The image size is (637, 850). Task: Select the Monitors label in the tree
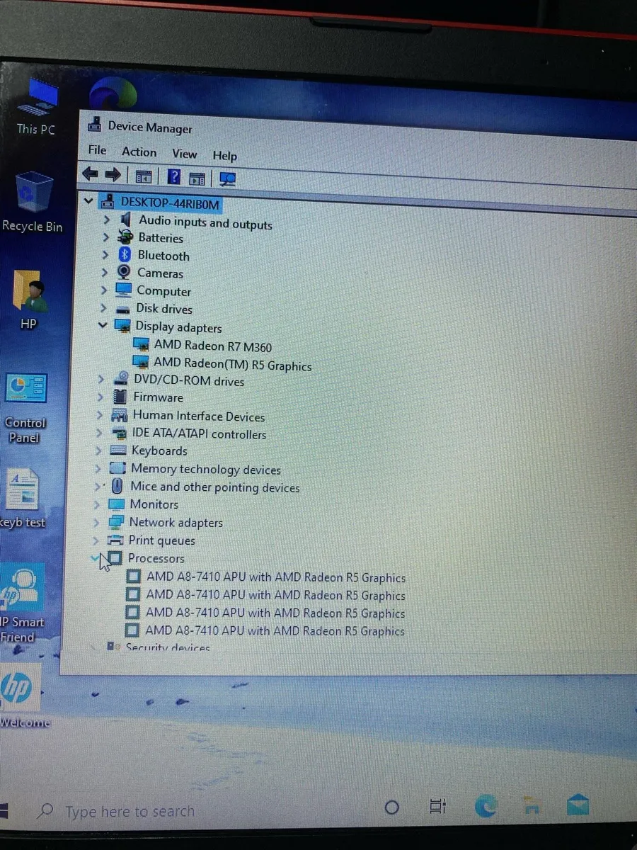(x=154, y=504)
